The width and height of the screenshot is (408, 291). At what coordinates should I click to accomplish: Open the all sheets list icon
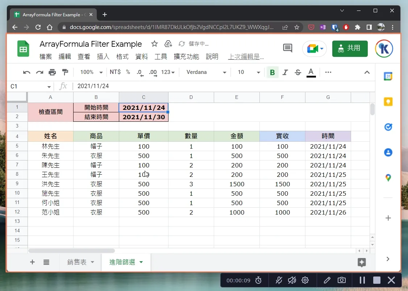coord(46,262)
